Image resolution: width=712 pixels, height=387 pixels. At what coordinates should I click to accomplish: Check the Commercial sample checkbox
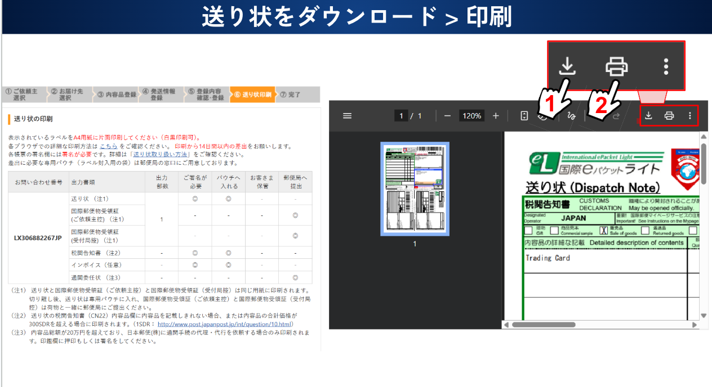[x=555, y=230]
